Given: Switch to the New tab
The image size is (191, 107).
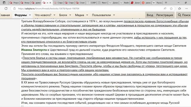Looking at the screenshot, I should (103, 3).
